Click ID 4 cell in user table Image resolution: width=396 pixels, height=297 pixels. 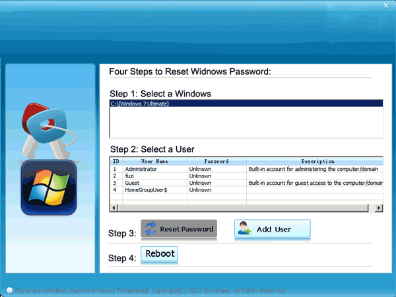click(x=115, y=190)
